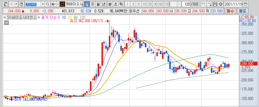The height and width of the screenshot is (107, 259).
Task: Click the grayed candlestick add icon
Action: [x=204, y=4]
